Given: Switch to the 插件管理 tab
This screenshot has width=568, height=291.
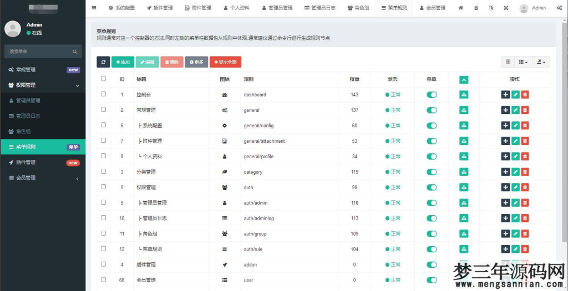Looking at the screenshot, I should [x=160, y=8].
